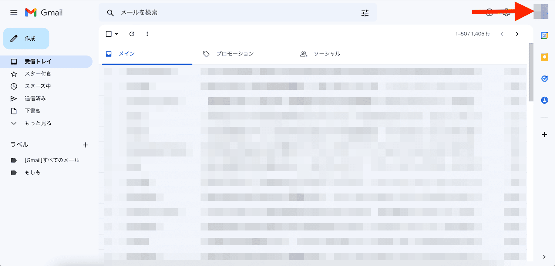
Task: Click the search options filter icon
Action: tap(365, 13)
